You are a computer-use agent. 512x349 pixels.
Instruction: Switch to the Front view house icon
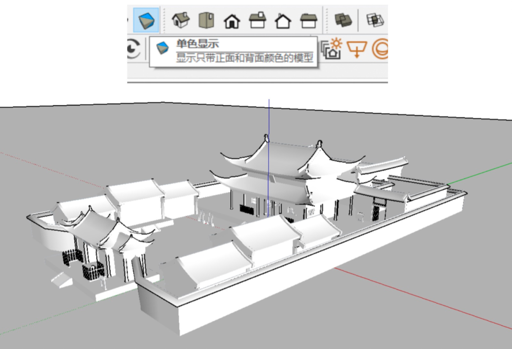coord(232,21)
